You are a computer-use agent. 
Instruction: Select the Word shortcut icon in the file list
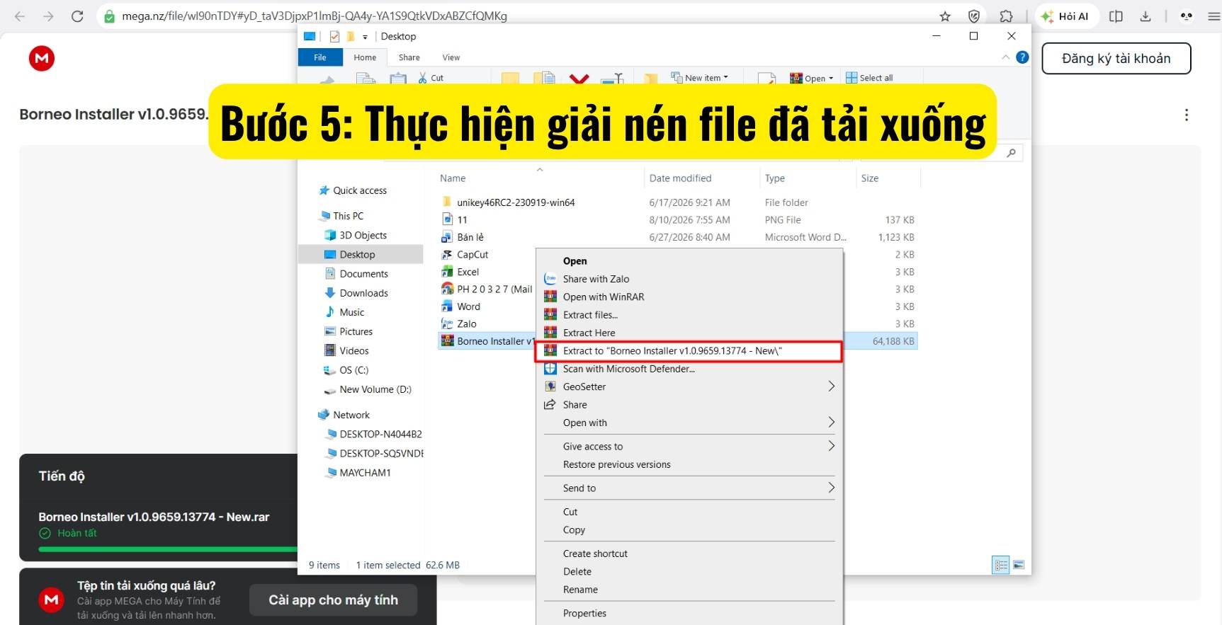click(447, 306)
